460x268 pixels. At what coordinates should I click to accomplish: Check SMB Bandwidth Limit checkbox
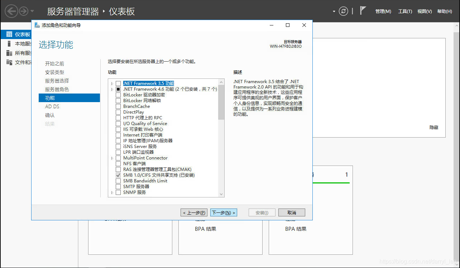(118, 181)
